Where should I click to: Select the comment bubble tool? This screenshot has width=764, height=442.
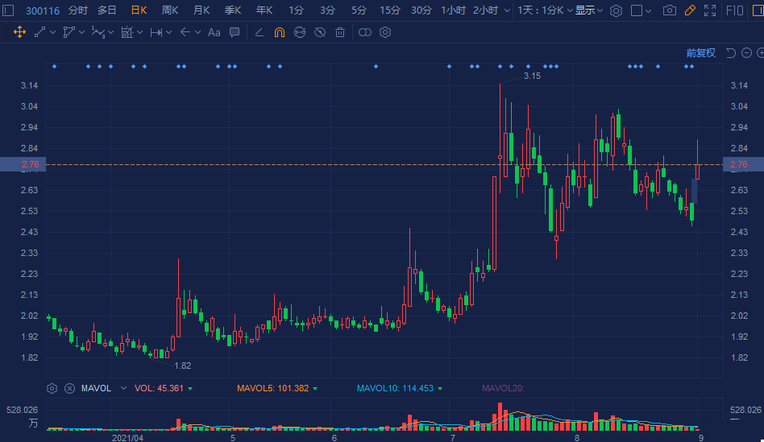pyautogui.click(x=235, y=32)
